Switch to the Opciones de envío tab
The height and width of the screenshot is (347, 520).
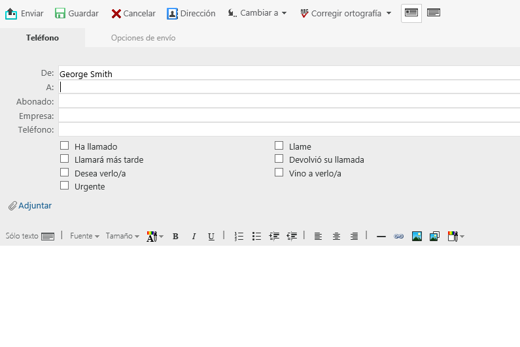pos(143,38)
